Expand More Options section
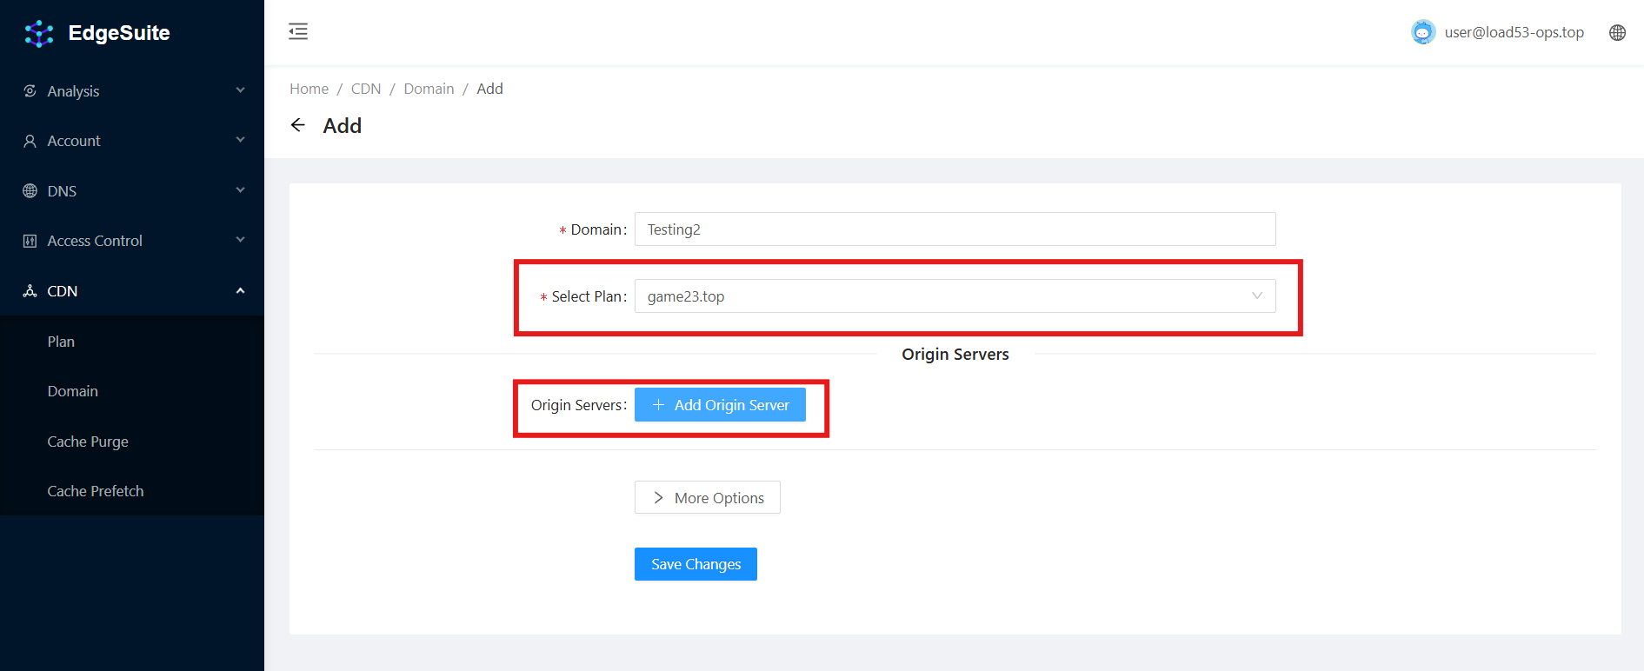This screenshot has width=1644, height=671. (x=707, y=497)
